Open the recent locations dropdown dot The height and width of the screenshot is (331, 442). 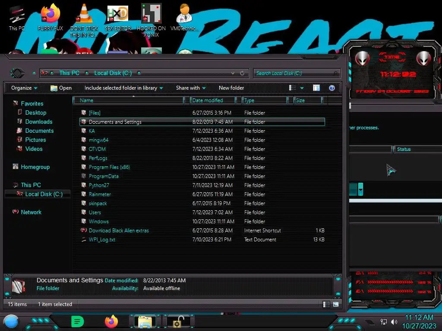(x=34, y=73)
